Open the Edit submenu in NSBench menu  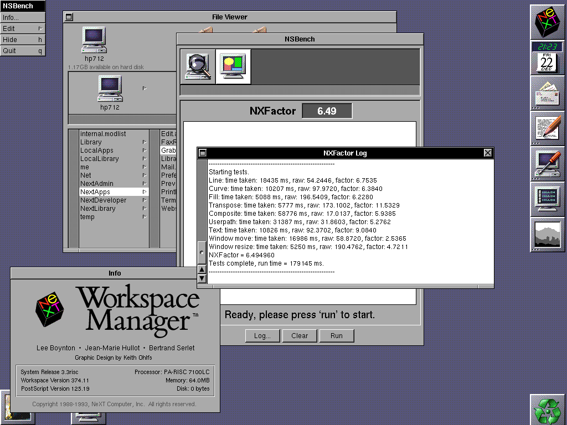click(23, 29)
